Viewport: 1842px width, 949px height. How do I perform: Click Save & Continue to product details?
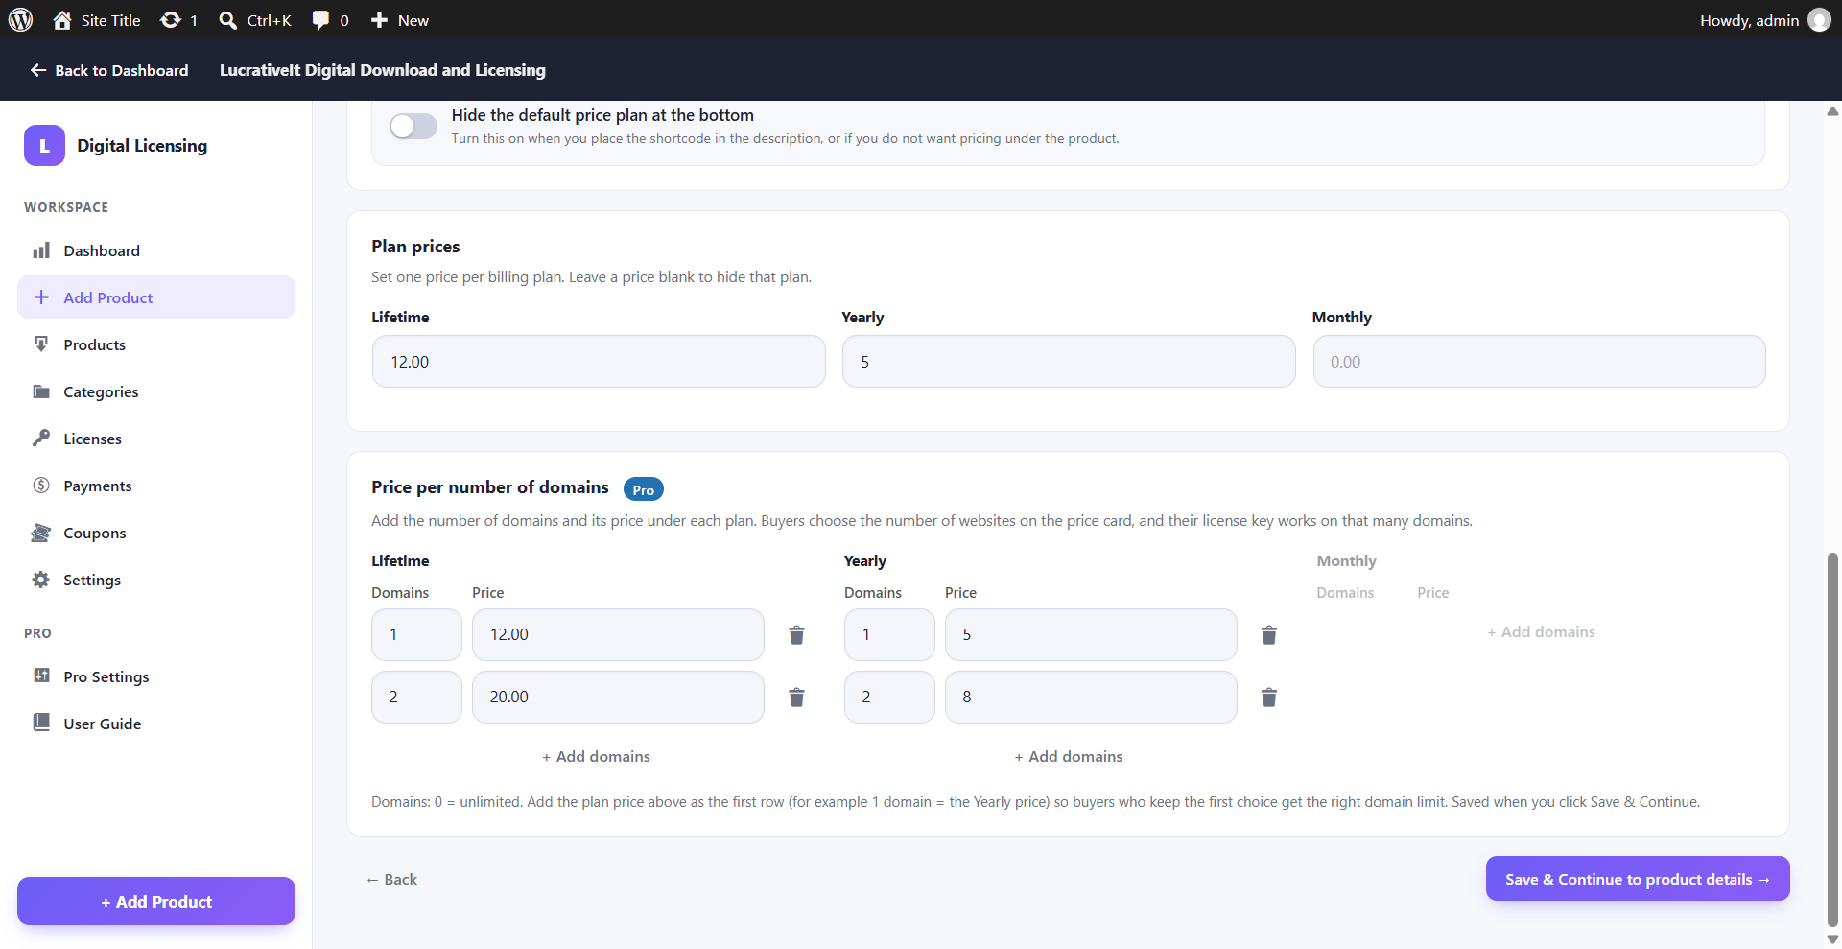[1638, 879]
